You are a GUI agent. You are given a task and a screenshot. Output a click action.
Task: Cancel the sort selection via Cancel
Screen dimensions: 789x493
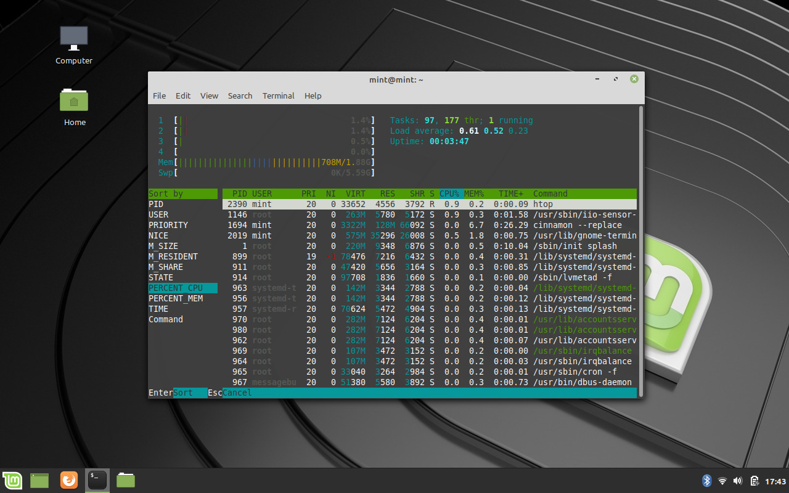235,393
